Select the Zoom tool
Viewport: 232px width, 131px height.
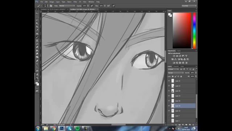tap(37, 78)
